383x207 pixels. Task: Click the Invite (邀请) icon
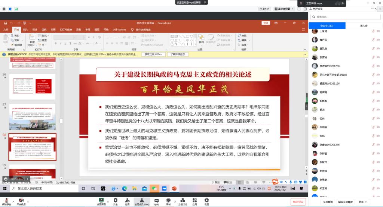point(128,200)
